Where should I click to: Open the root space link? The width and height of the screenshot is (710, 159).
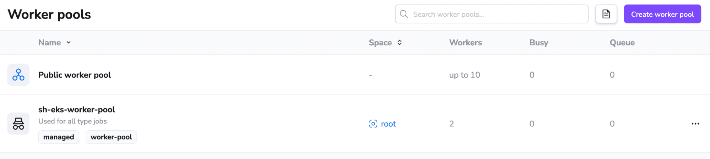click(x=388, y=124)
